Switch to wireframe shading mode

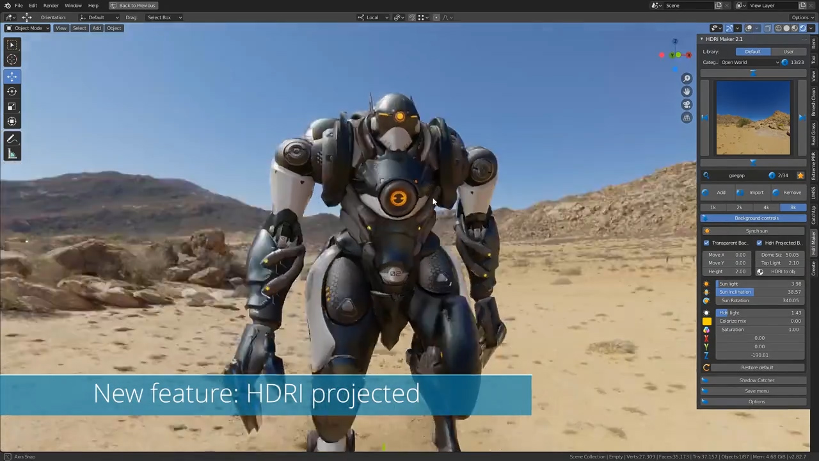(778, 28)
